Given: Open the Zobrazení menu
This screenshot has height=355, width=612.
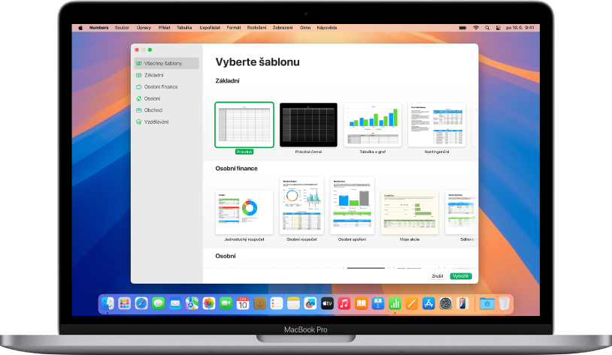Looking at the screenshot, I should (283, 28).
